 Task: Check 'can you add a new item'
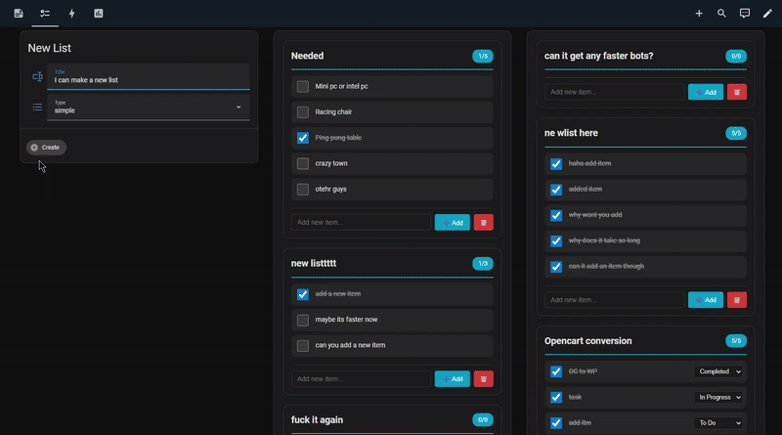point(303,346)
